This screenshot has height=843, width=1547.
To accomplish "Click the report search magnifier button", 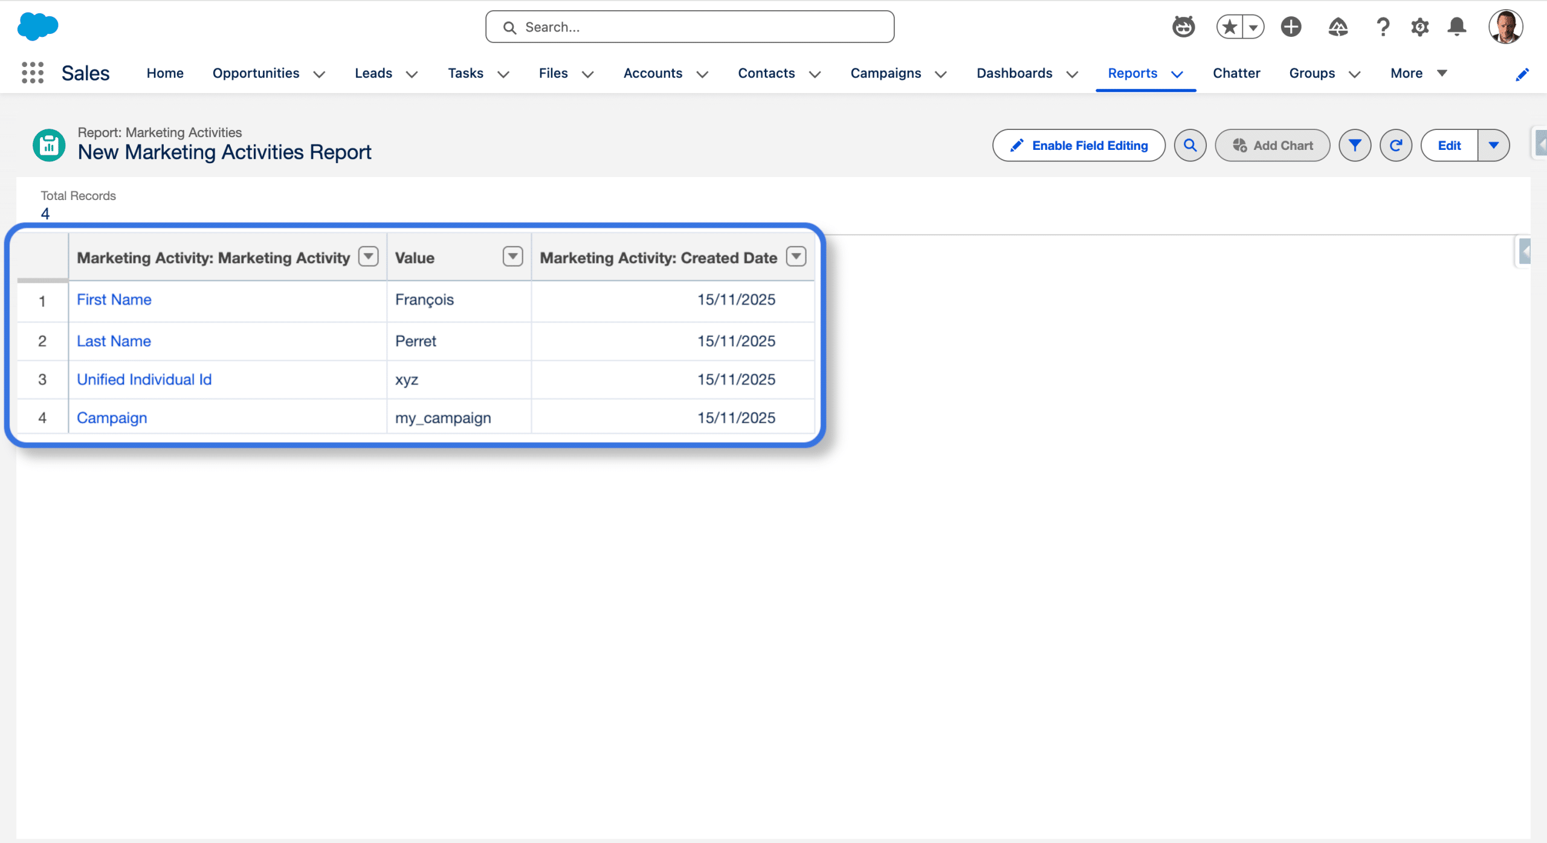I will pyautogui.click(x=1190, y=146).
